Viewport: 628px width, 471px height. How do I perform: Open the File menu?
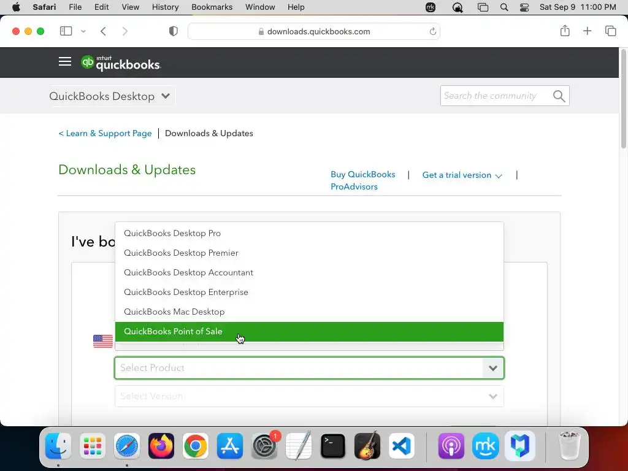(75, 7)
